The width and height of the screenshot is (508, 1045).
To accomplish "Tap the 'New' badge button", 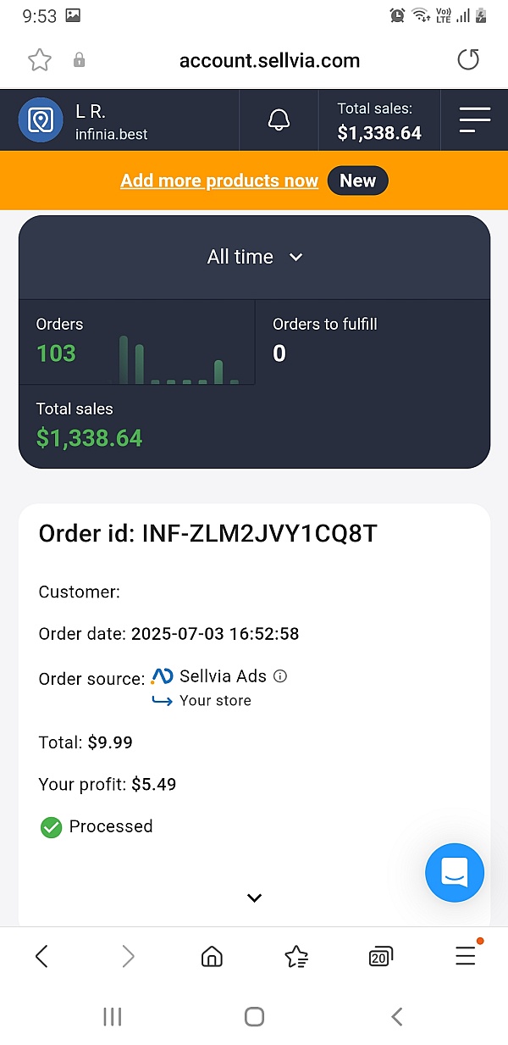I will (357, 181).
